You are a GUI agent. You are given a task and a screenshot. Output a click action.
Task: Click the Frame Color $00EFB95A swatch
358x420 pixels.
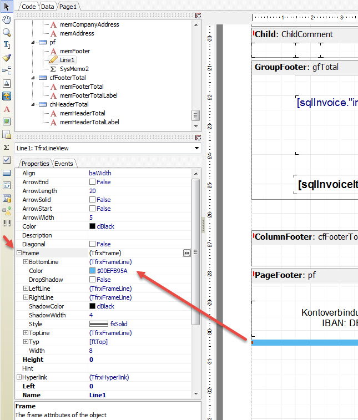point(92,271)
